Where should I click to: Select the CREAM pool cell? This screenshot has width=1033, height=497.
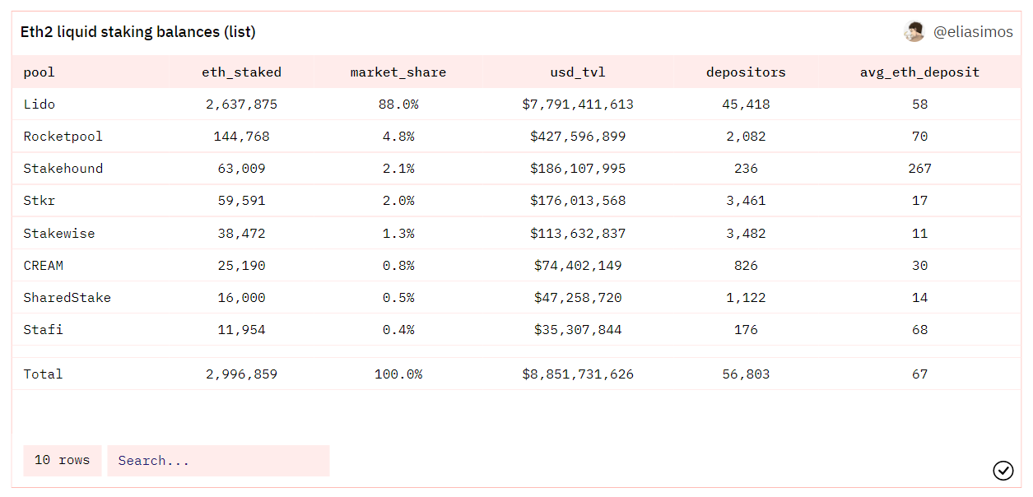44,266
